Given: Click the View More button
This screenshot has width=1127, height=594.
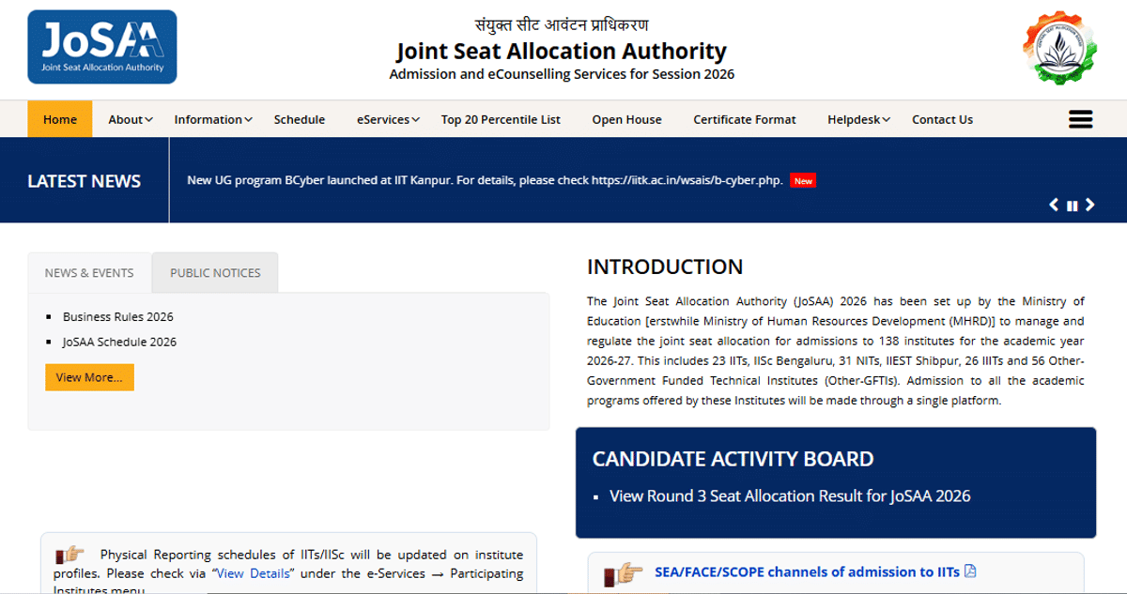Looking at the screenshot, I should pos(89,377).
